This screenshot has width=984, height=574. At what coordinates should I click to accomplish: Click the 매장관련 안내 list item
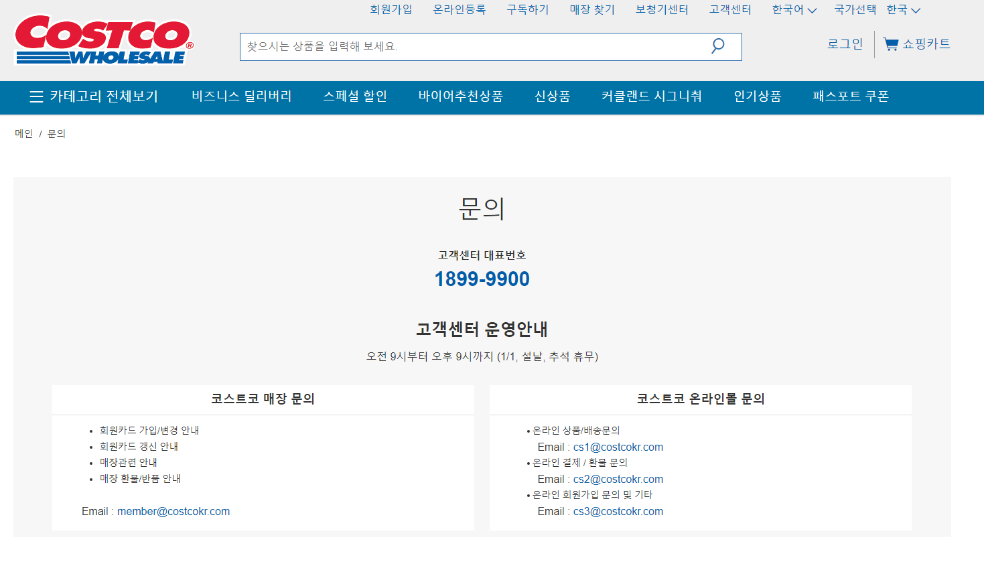129,463
